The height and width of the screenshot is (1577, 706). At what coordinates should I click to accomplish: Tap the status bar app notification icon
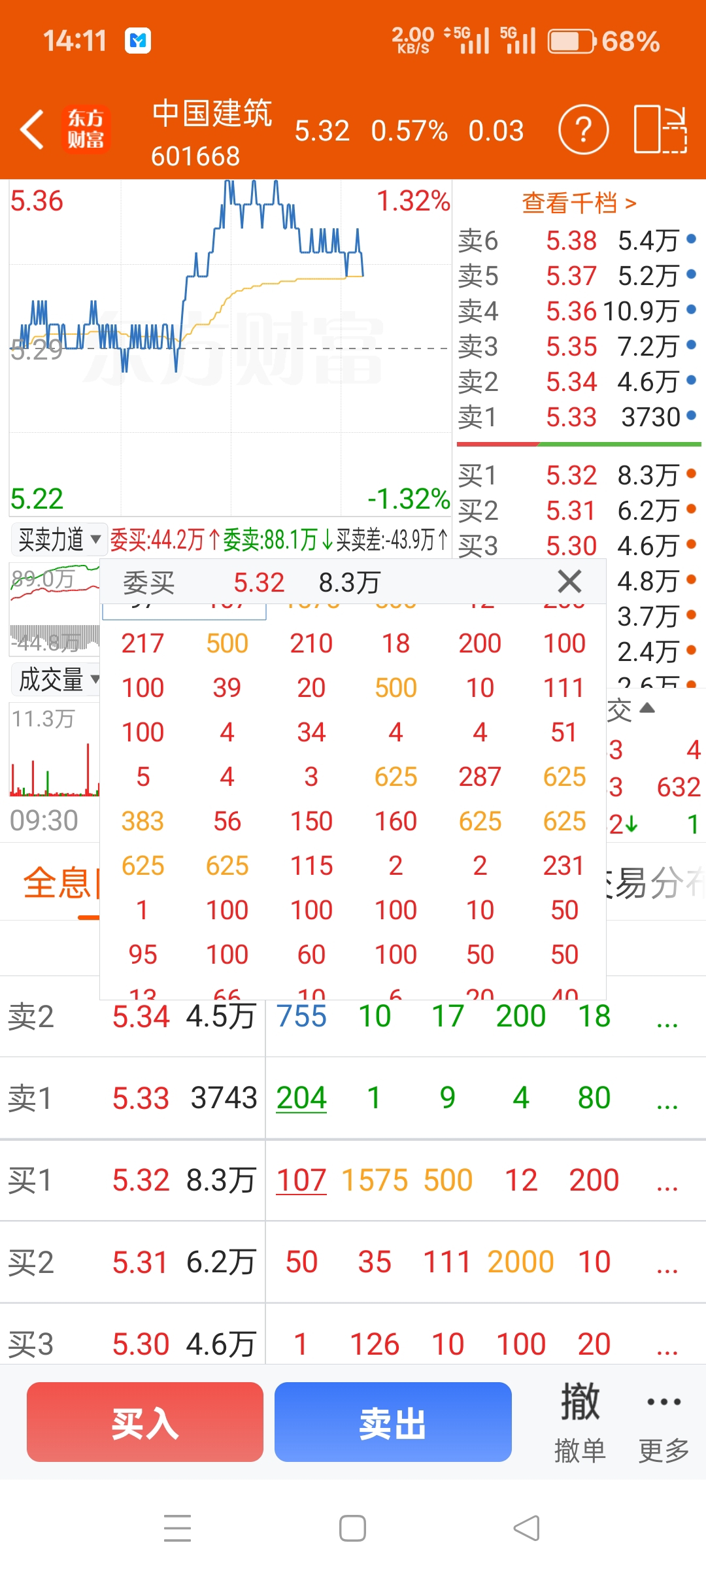coord(138,41)
